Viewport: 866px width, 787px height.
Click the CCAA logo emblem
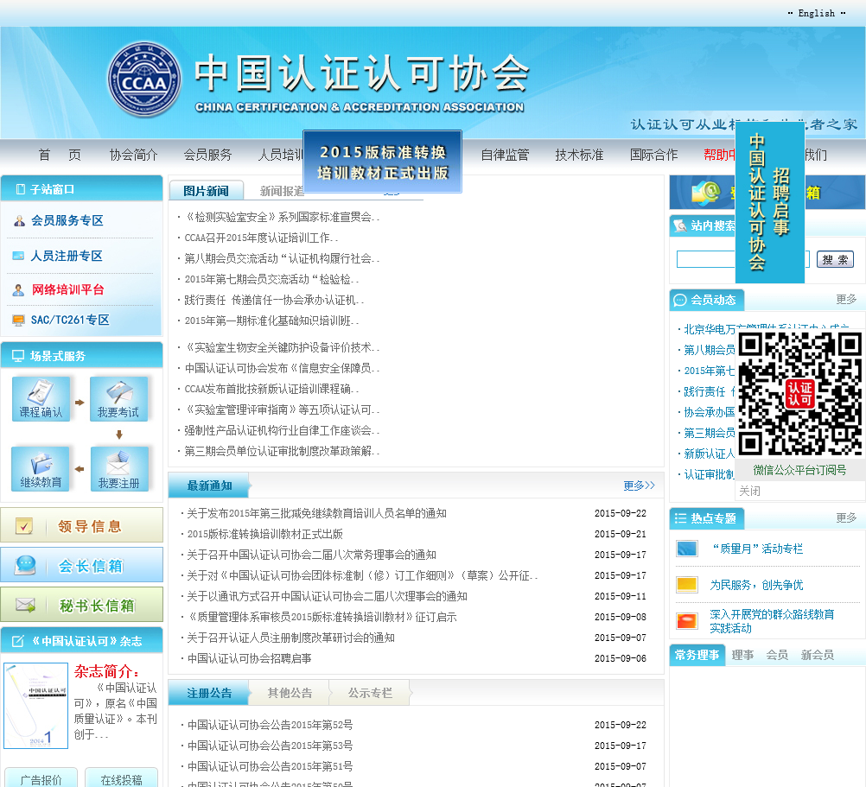pos(144,79)
